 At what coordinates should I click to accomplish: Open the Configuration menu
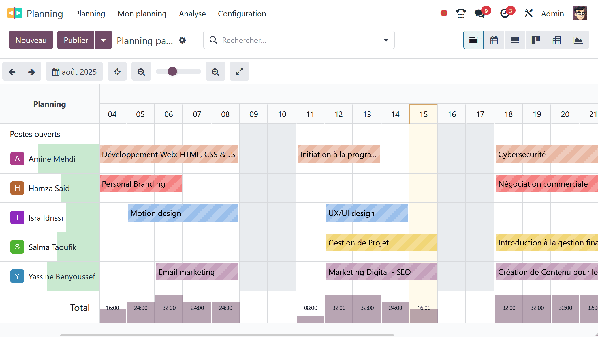[242, 14]
